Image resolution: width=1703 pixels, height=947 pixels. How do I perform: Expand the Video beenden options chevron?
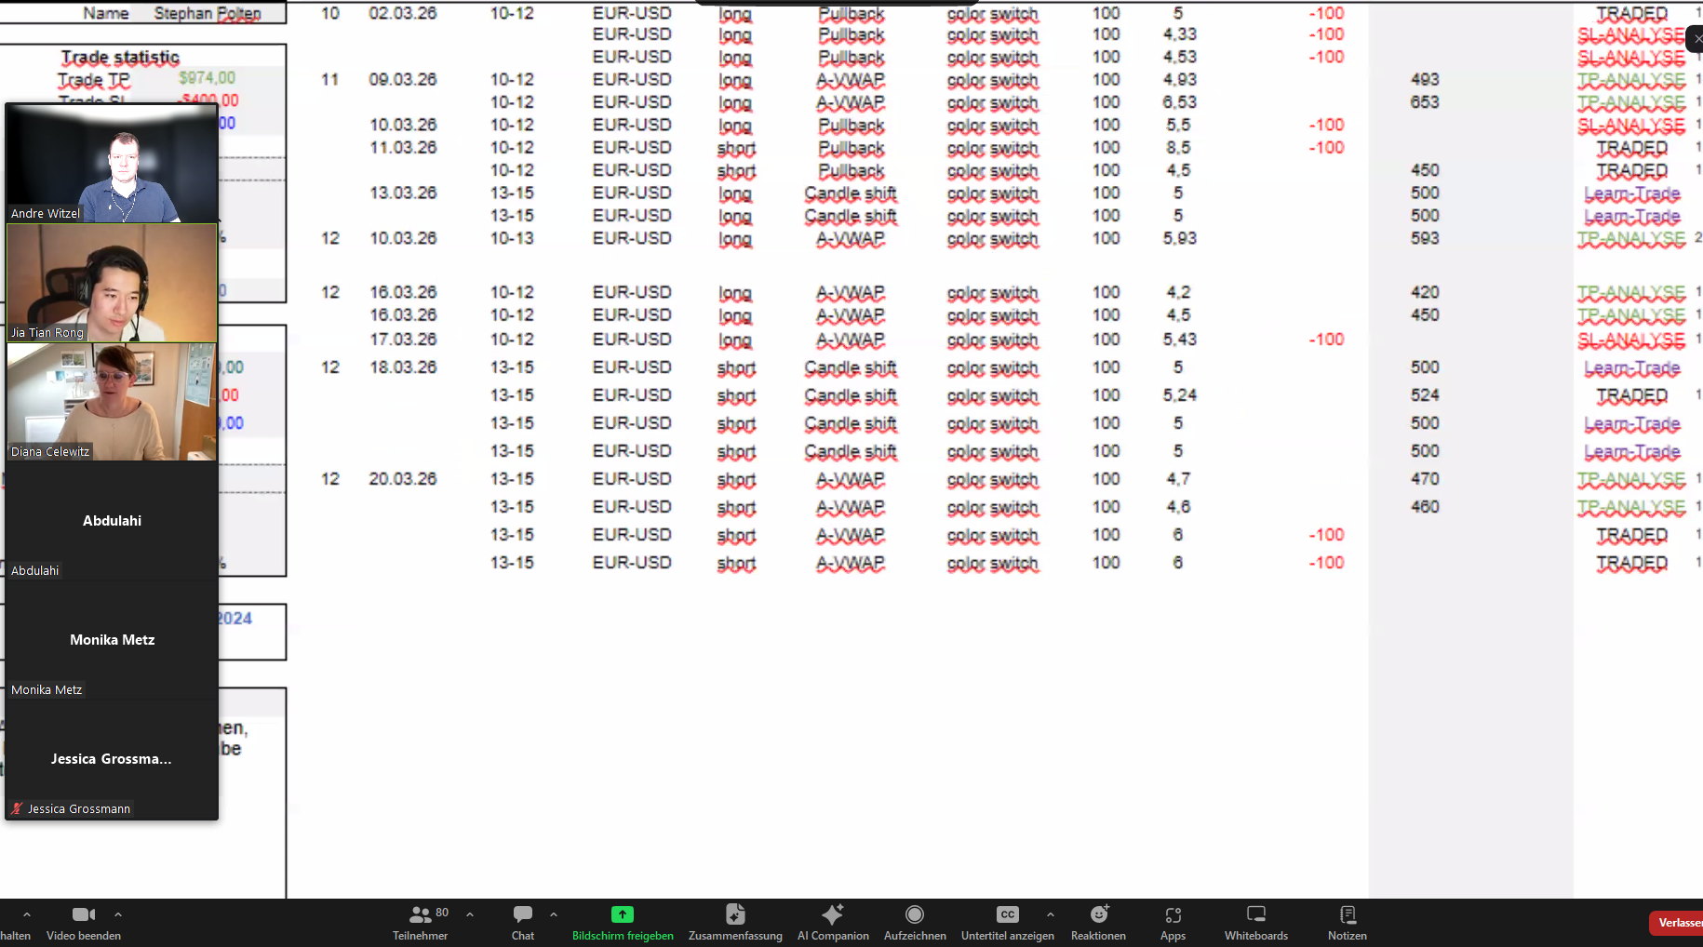coord(118,914)
